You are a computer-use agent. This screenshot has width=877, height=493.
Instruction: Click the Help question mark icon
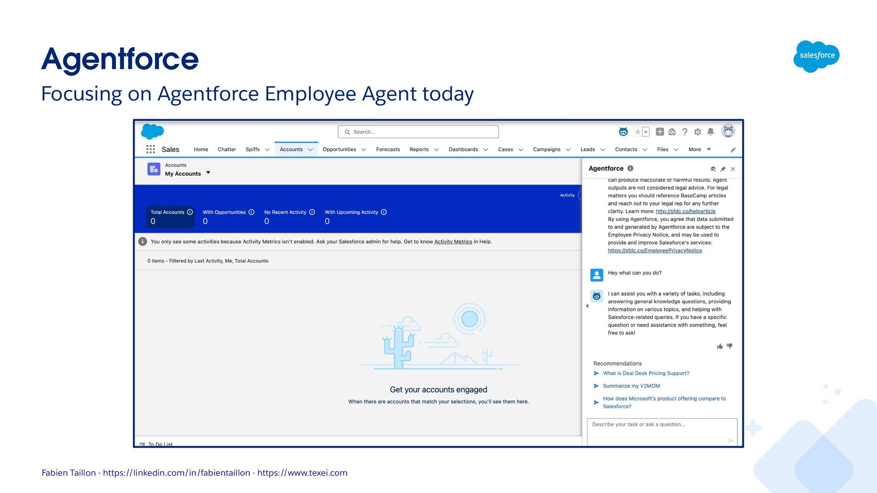685,132
